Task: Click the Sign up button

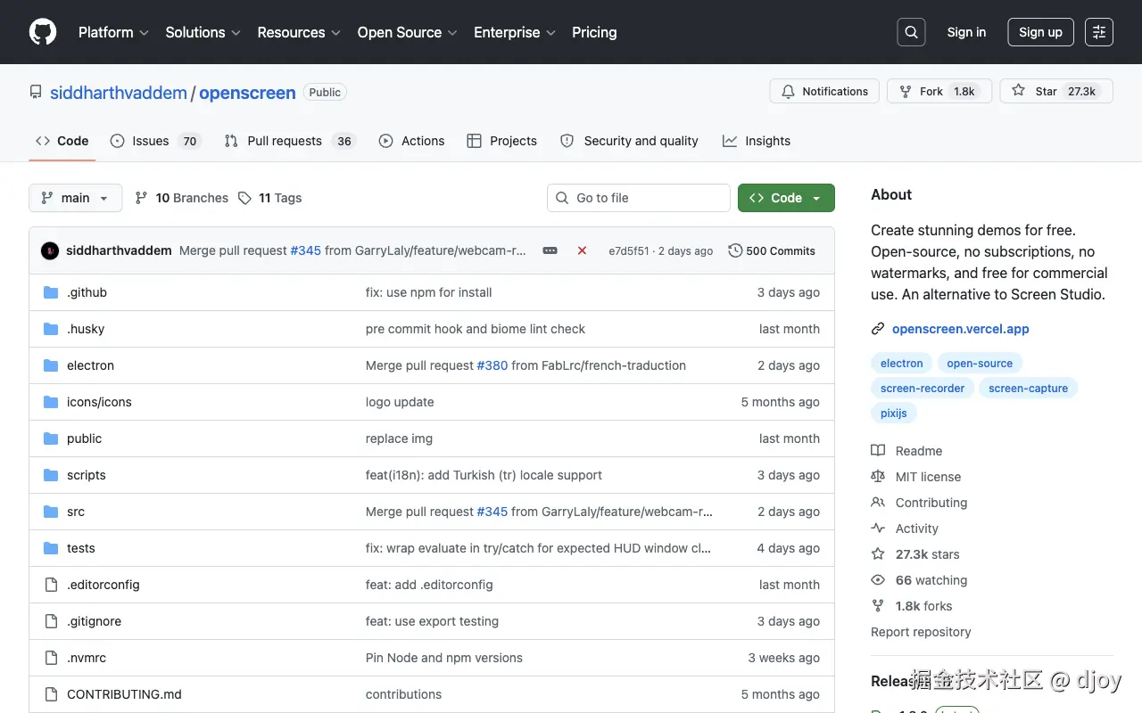Action: point(1040,32)
